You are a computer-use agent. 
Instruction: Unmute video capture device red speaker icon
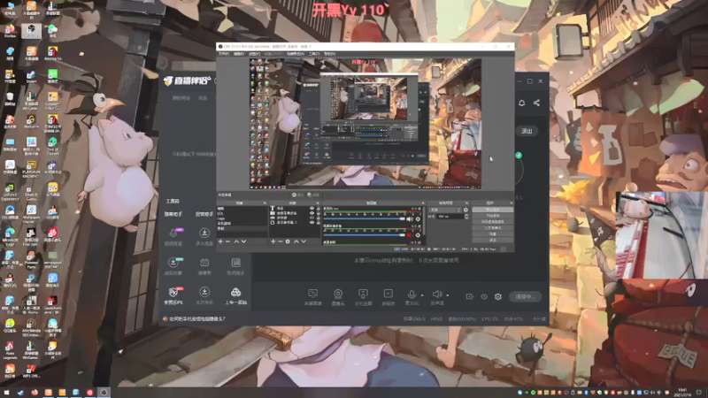[x=410, y=235]
